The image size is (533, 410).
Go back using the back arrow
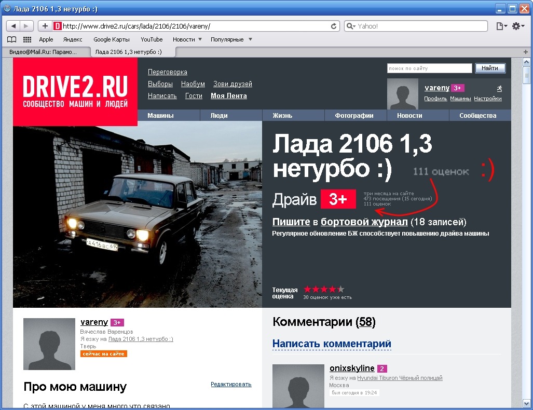[x=12, y=25]
